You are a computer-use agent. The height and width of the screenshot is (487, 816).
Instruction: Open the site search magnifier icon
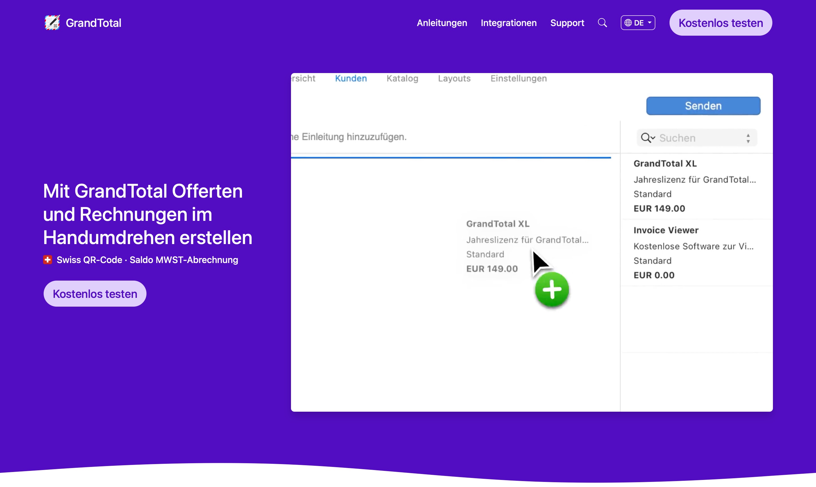coord(602,23)
